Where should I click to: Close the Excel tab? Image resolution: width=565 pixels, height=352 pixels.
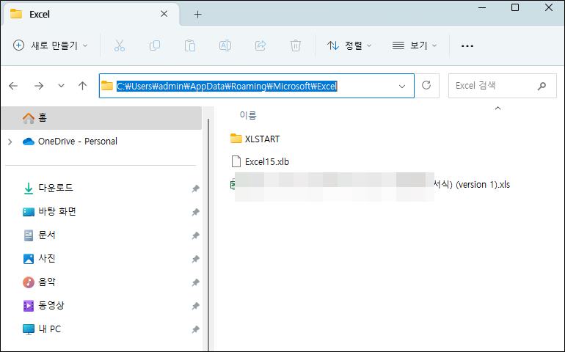(164, 14)
